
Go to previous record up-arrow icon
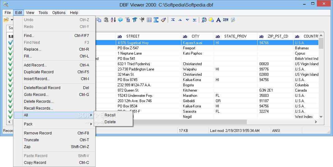[180, 20]
